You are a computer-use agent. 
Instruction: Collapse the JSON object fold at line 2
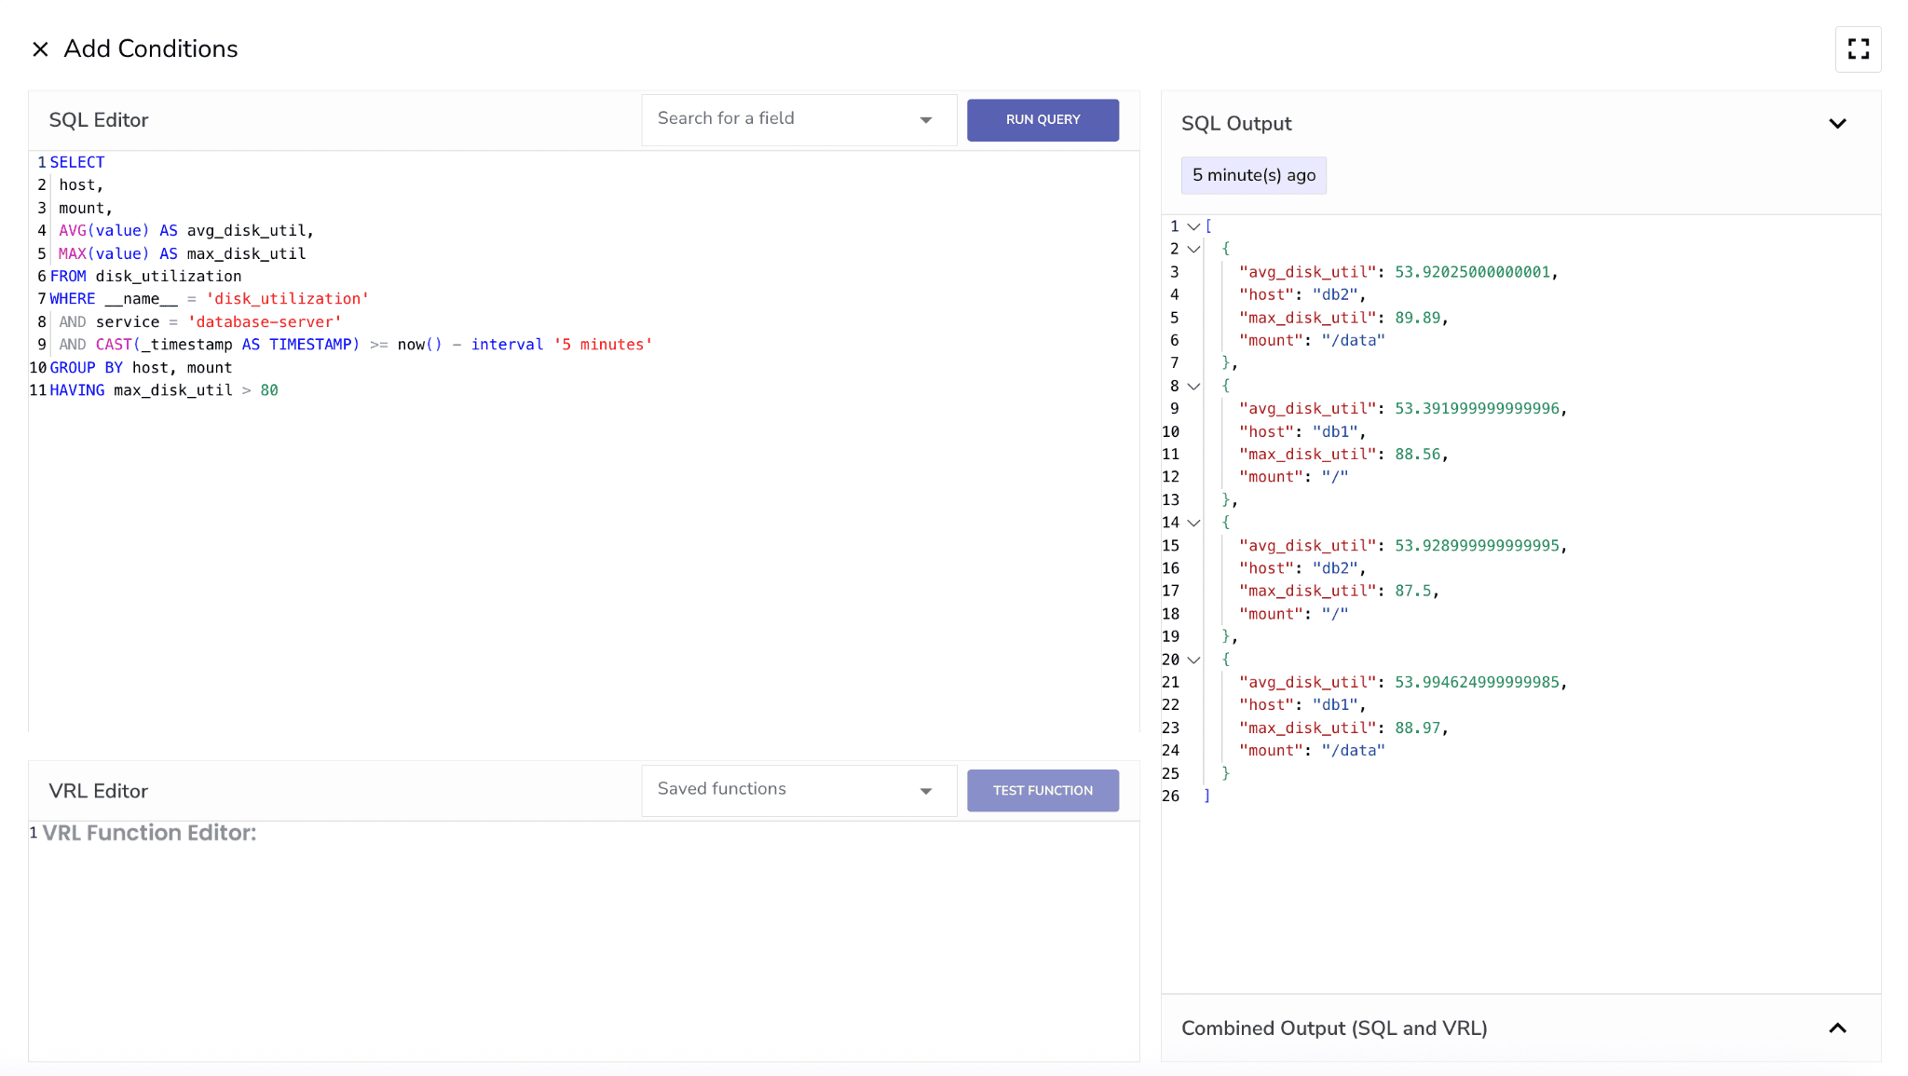pos(1193,250)
